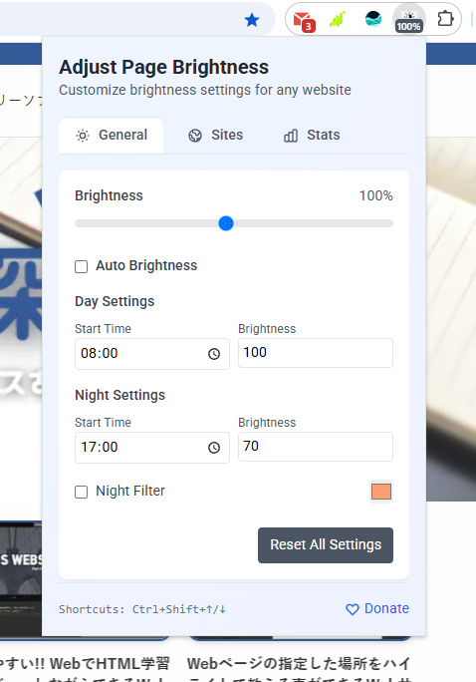
Task: Click the Day Brightness field showing 100
Action: click(316, 353)
